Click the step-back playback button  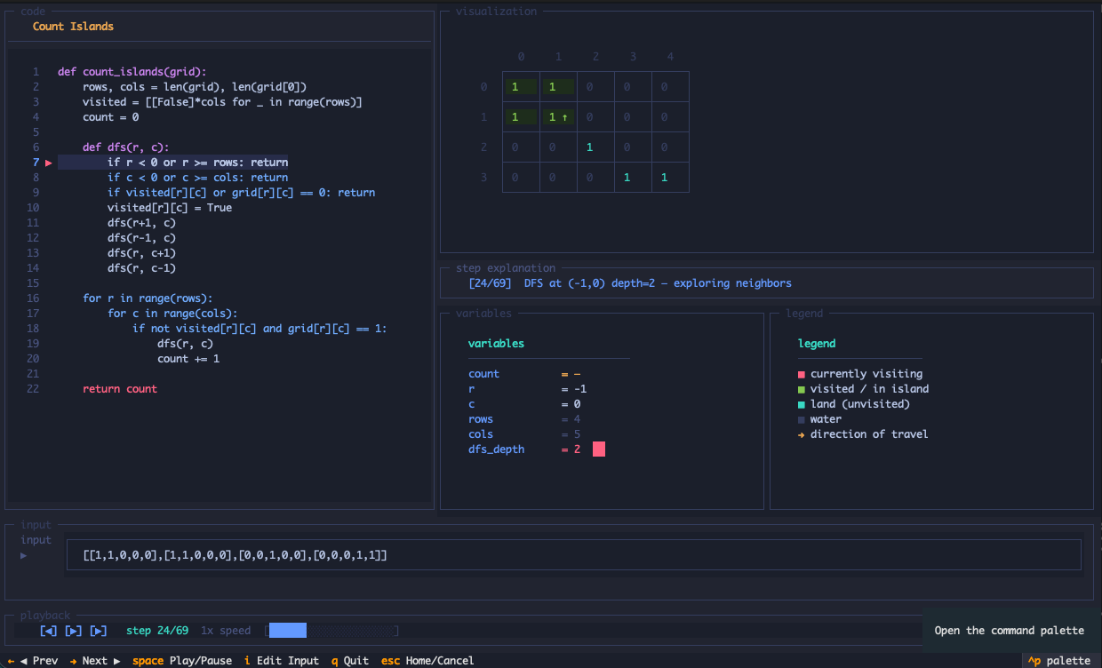[x=49, y=631]
